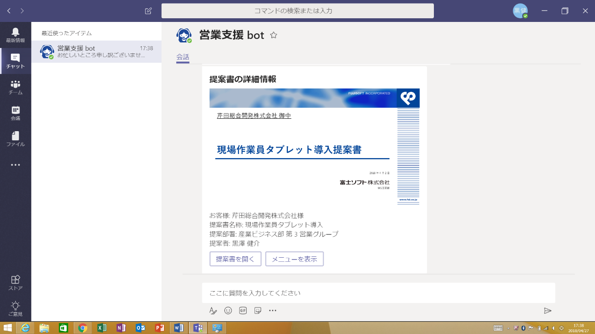Click the お客様: 芹田総合開発株式会社様 line
This screenshot has height=334, width=595.
click(x=256, y=216)
